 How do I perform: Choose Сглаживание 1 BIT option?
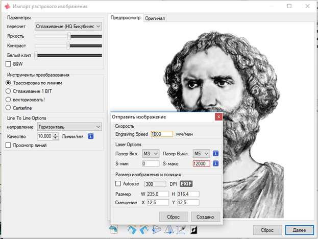point(8,91)
